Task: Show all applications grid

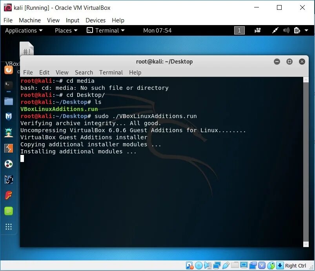Action: pos(9,227)
